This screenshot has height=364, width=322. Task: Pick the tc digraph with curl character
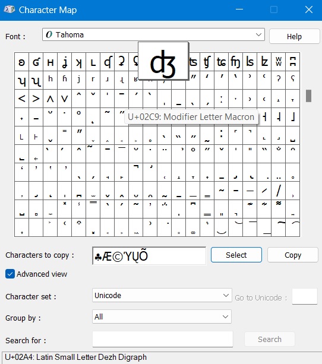pyautogui.click(x=222, y=62)
